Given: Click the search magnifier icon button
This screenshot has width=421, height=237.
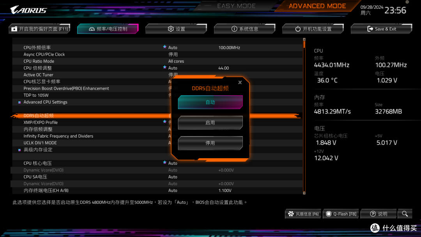Looking at the screenshot, I should [x=405, y=214].
